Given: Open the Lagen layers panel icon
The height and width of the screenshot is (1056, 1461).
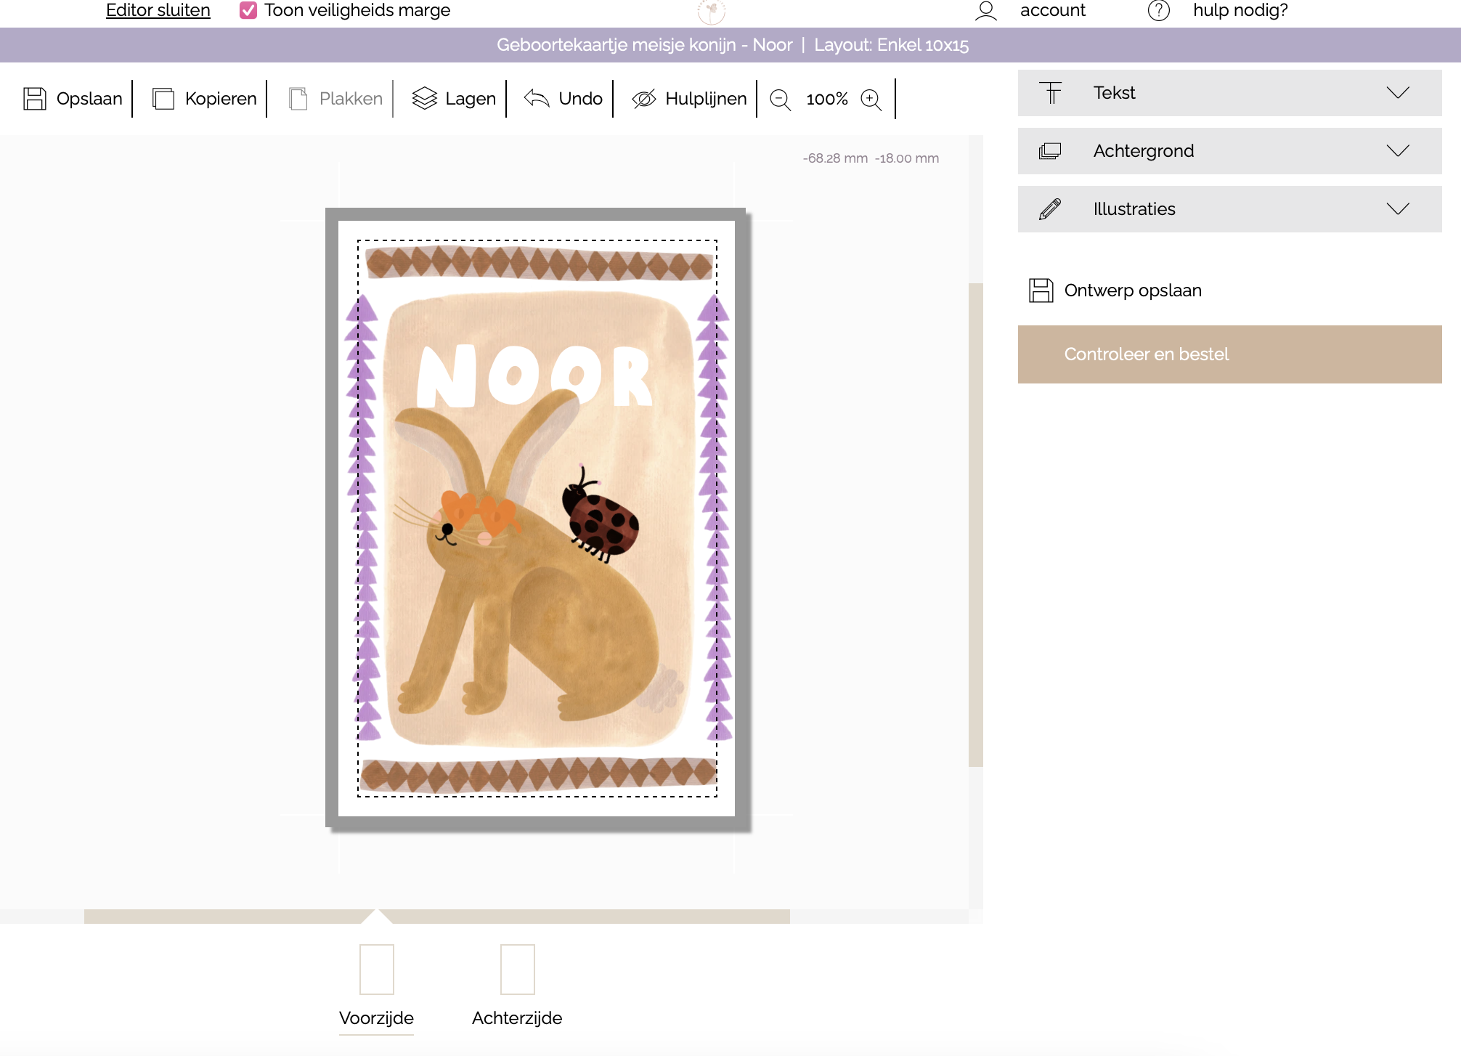Looking at the screenshot, I should pos(424,99).
